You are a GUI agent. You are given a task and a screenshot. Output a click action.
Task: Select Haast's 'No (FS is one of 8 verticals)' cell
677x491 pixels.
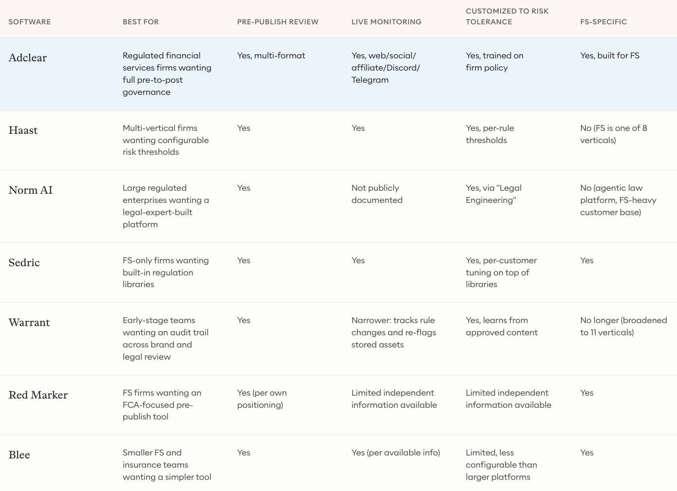614,134
